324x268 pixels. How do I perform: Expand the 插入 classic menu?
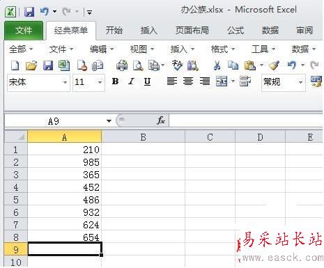click(x=183, y=49)
